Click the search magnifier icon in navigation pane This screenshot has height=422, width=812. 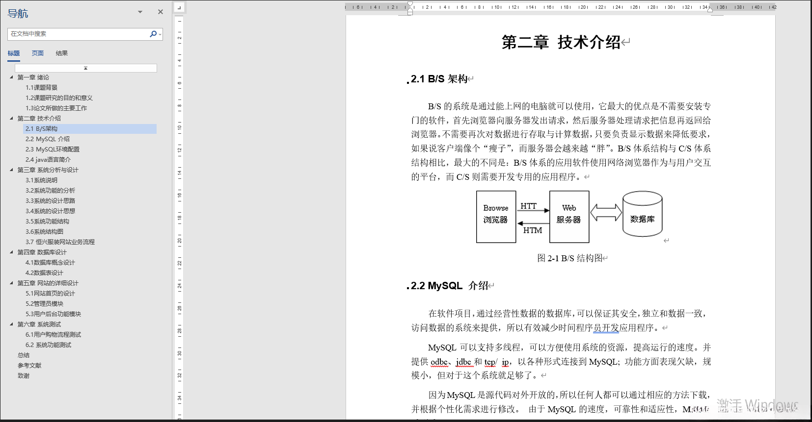tap(153, 34)
